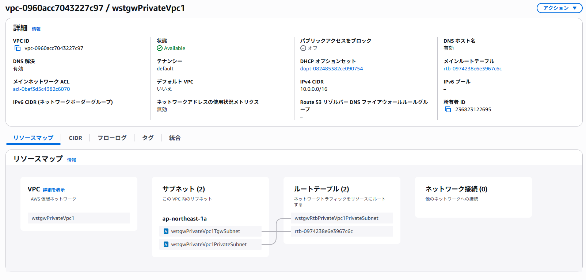586x280 pixels.
Task: Click the ap-northeast-1a availability zone label
Action: 184,218
